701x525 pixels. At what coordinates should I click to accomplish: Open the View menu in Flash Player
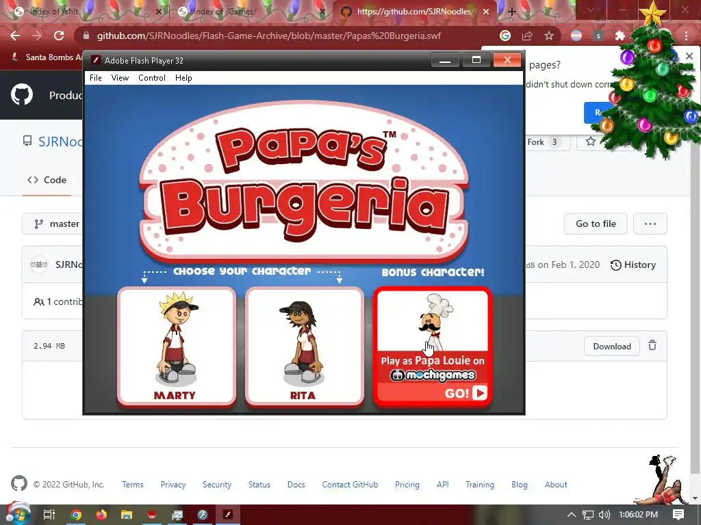tap(120, 78)
